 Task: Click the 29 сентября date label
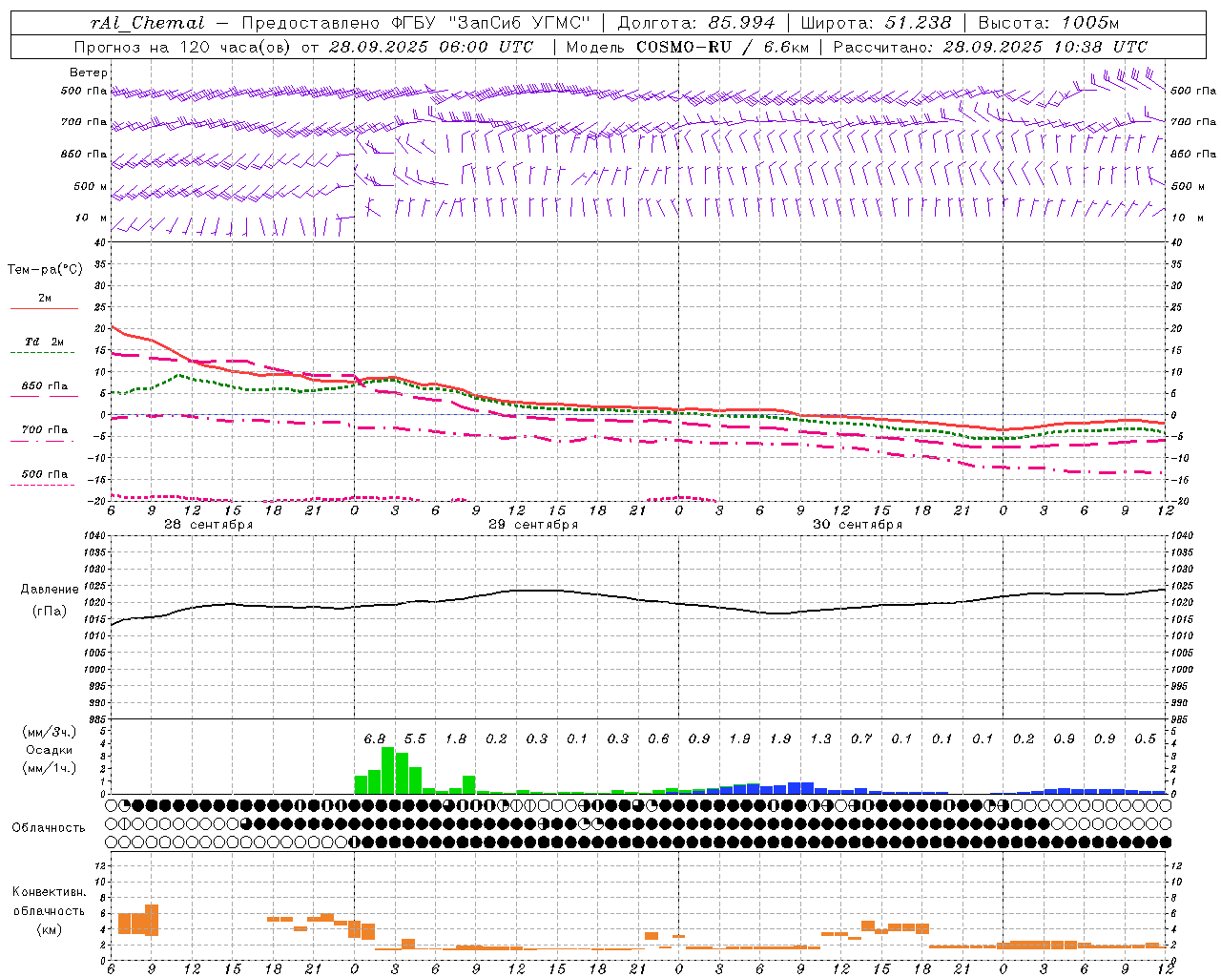pos(533,525)
